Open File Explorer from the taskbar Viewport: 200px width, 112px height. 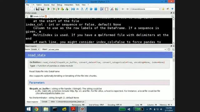[x=46, y=109]
